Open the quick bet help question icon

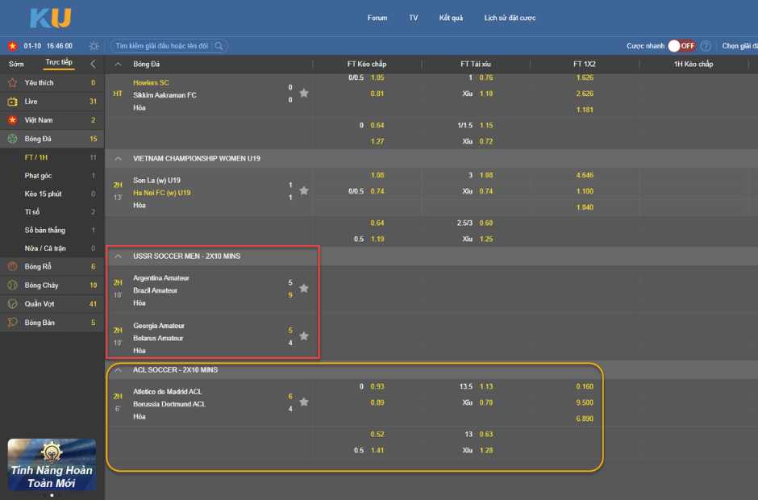[x=706, y=46]
